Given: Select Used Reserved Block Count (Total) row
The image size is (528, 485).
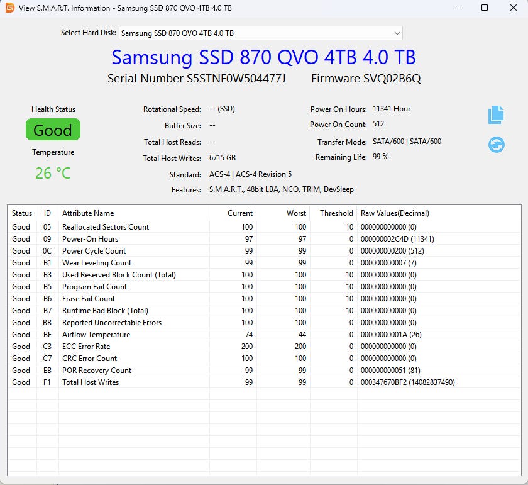Looking at the screenshot, I should tap(264, 275).
